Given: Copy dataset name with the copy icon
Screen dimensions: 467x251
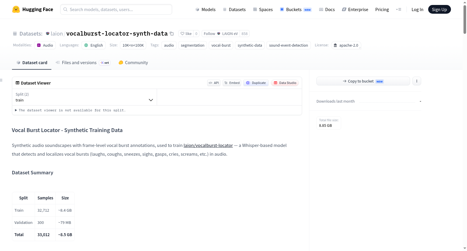Looking at the screenshot, I should click(x=172, y=34).
